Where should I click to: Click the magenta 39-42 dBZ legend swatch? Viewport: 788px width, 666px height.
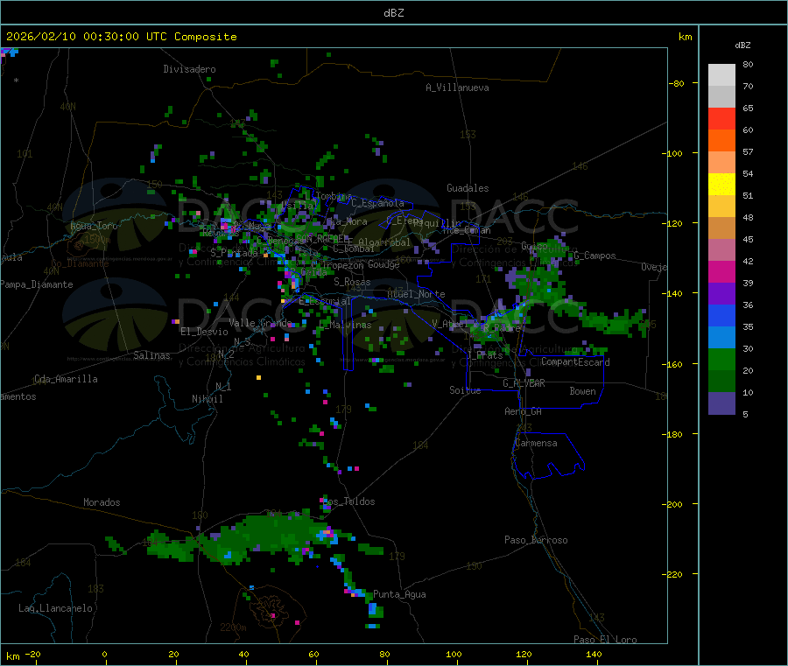(x=721, y=271)
